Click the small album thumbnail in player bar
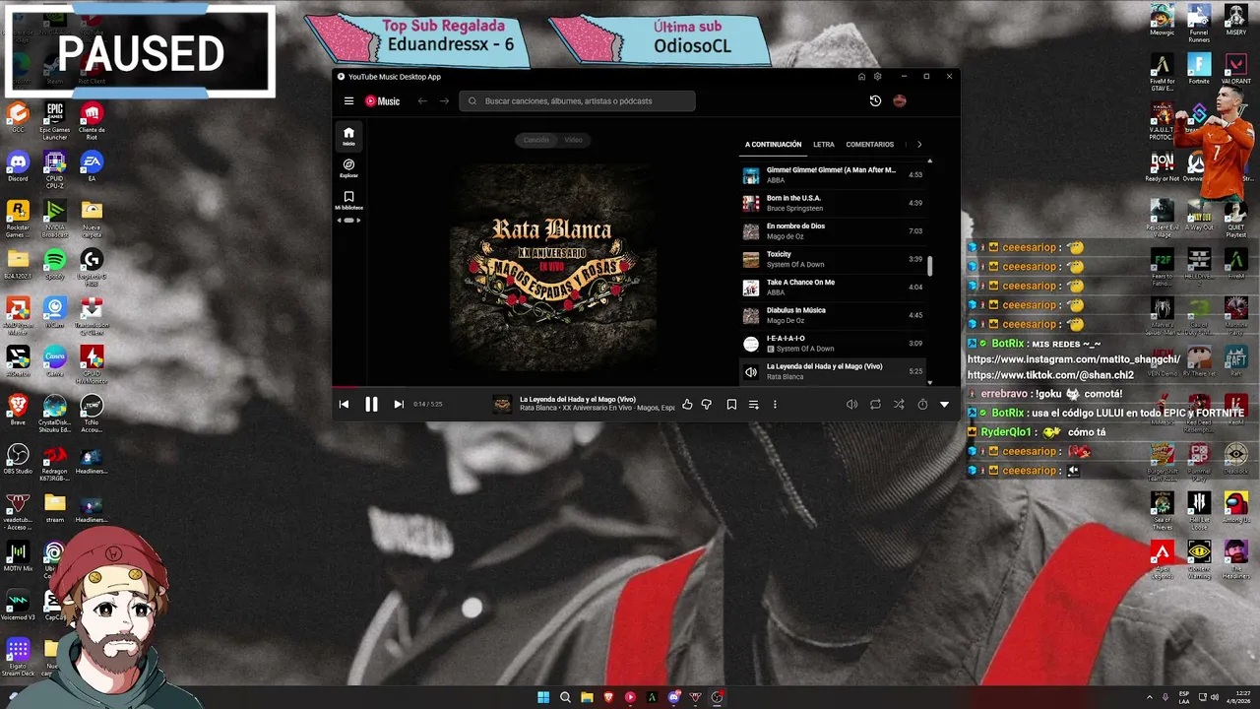This screenshot has height=709, width=1260. pyautogui.click(x=502, y=404)
